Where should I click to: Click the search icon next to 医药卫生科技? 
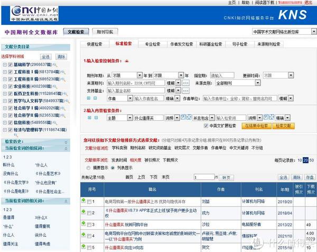point(66,94)
